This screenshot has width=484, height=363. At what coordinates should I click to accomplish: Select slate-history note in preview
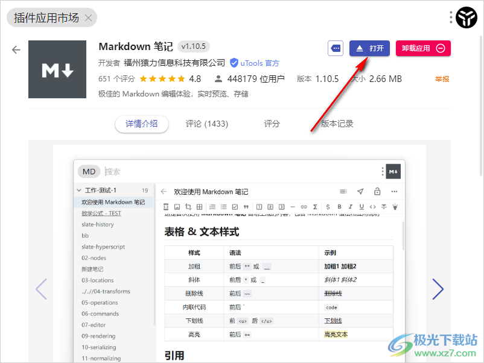(x=98, y=224)
